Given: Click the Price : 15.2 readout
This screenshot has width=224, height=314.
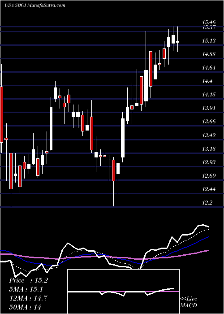Looking at the screenshot, I should pos(28,280).
